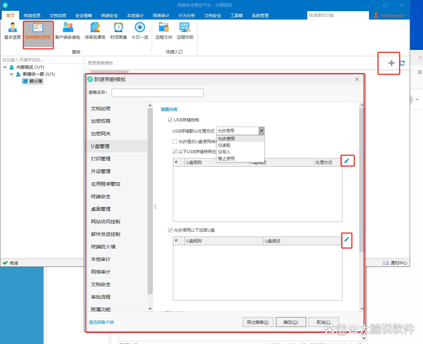Switch to the 终端信息 ribbon tab
This screenshot has width=423, height=344.
click(x=32, y=16)
